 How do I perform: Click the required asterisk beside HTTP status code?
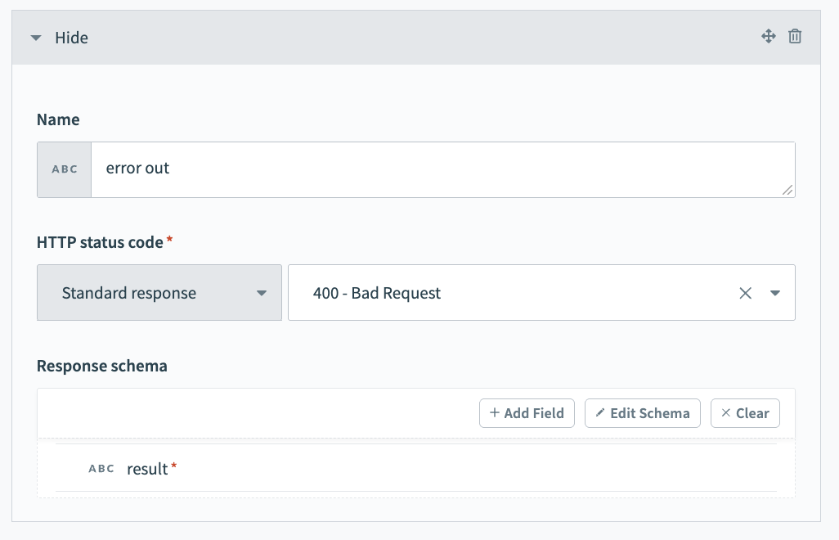(x=169, y=241)
